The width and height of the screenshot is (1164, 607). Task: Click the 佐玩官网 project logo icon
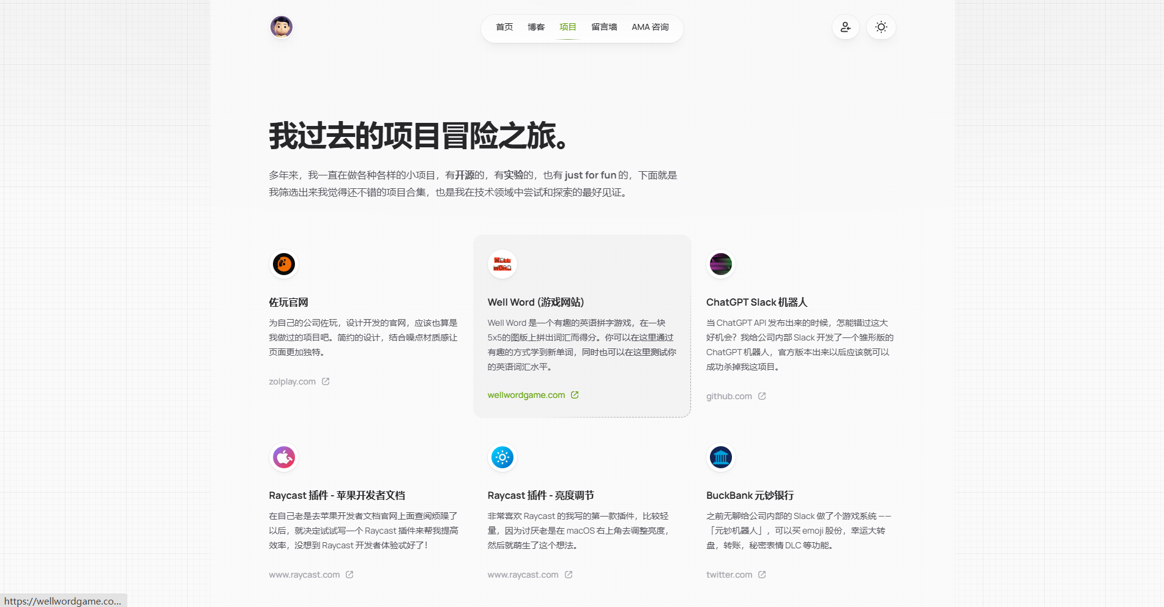tap(284, 264)
